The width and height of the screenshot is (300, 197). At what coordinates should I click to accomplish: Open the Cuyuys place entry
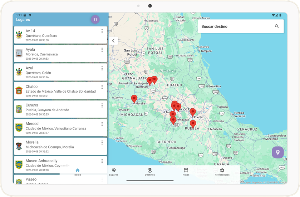60,109
